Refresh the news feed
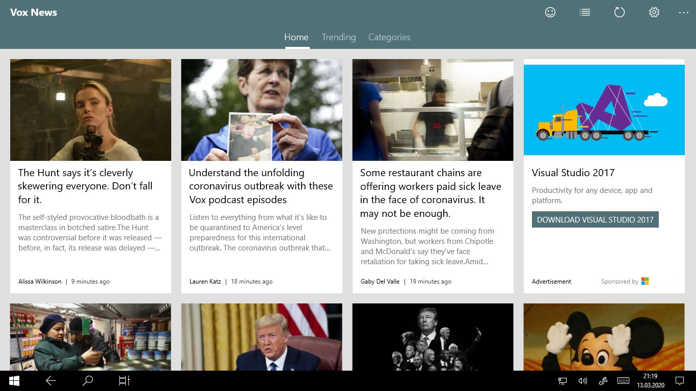This screenshot has height=391, width=696. click(x=620, y=12)
